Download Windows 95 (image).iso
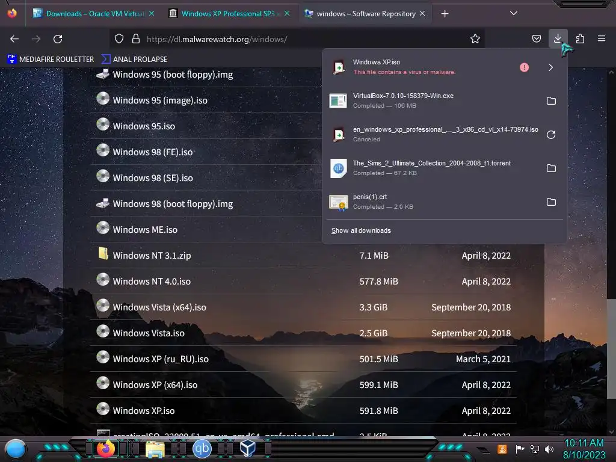 160,100
